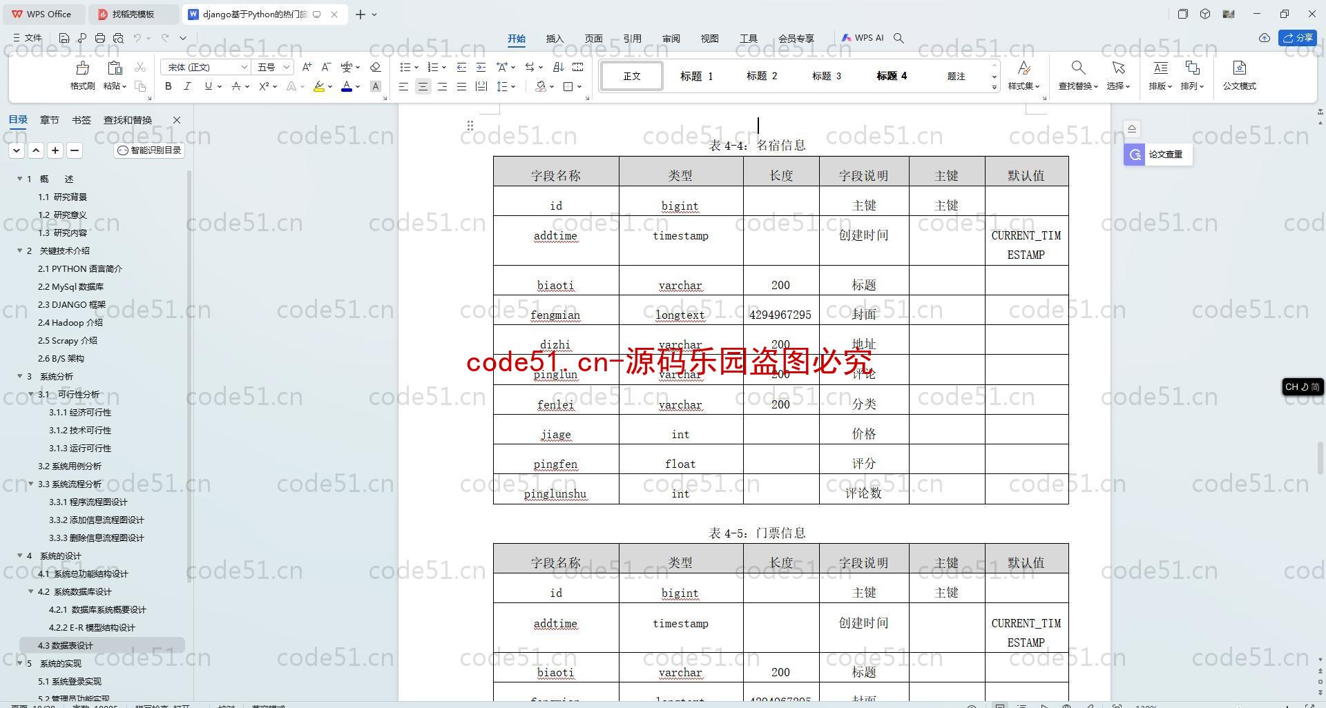The width and height of the screenshot is (1326, 708).
Task: Open the line spacing dropdown
Action: pyautogui.click(x=513, y=87)
